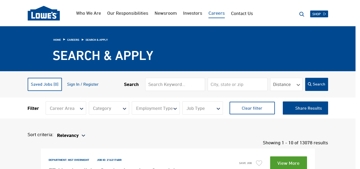Expand the Career Area filter
360x169 pixels.
tap(66, 108)
